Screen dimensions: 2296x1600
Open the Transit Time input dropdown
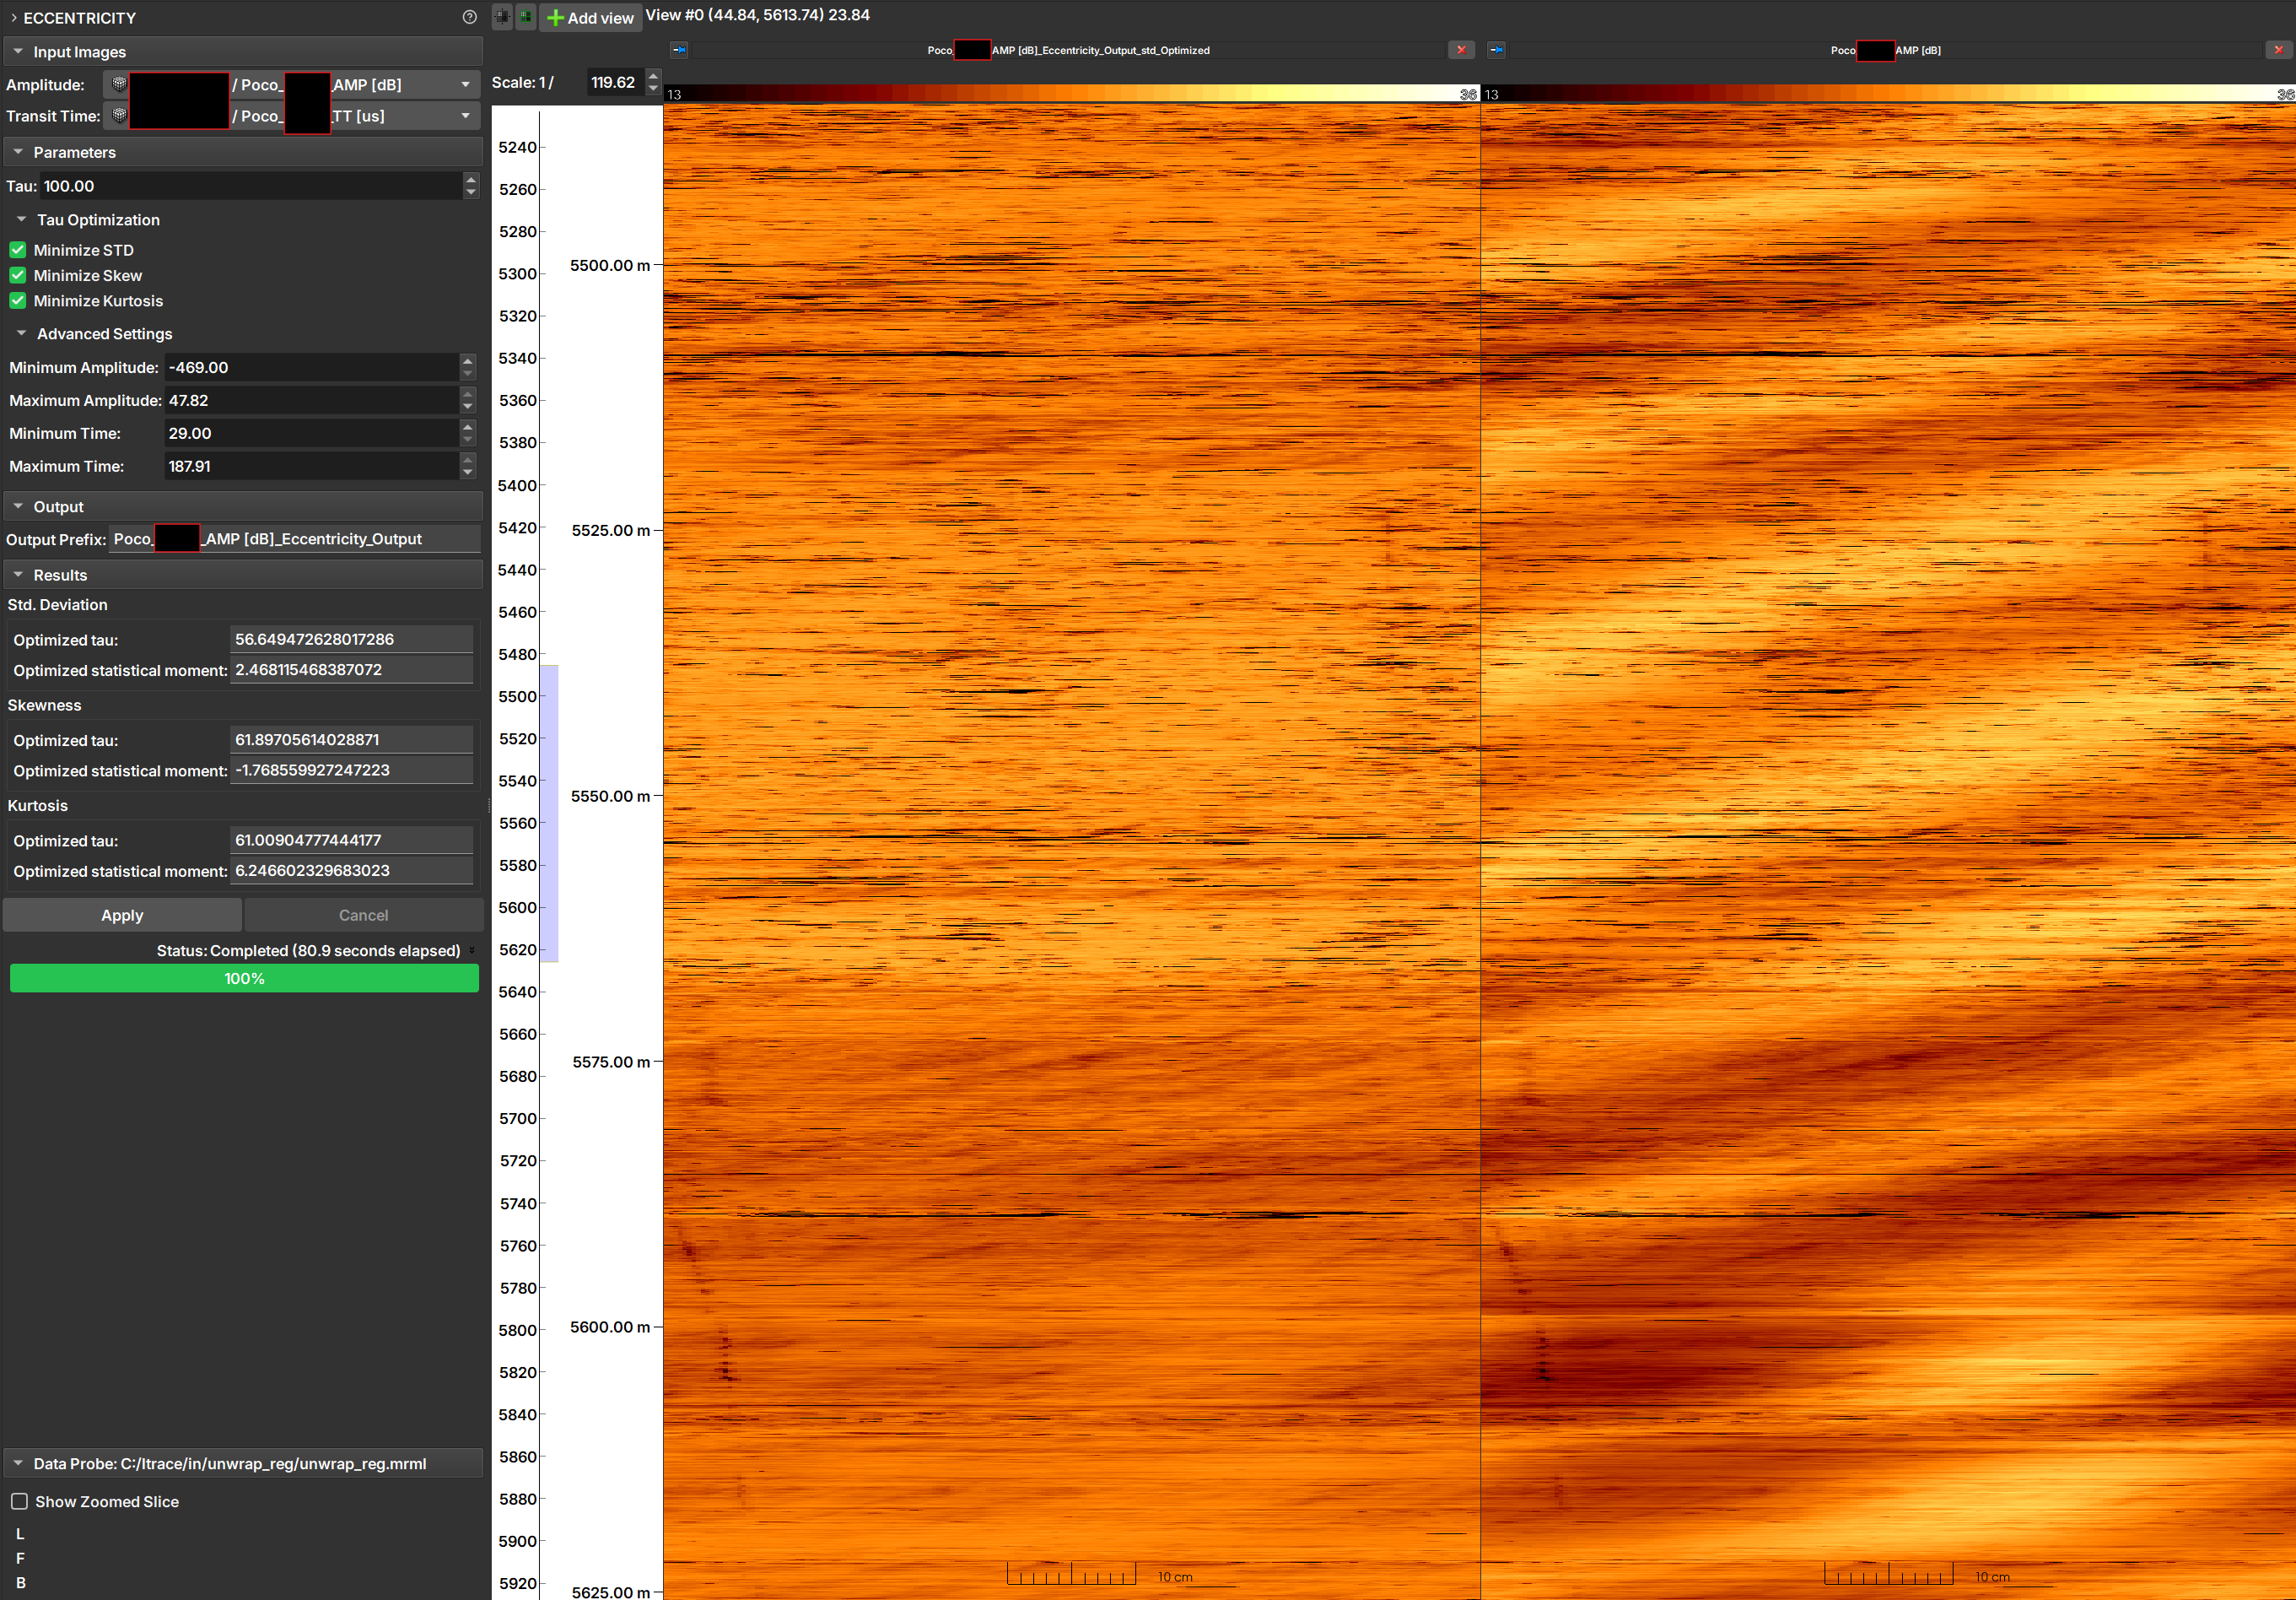[x=465, y=116]
